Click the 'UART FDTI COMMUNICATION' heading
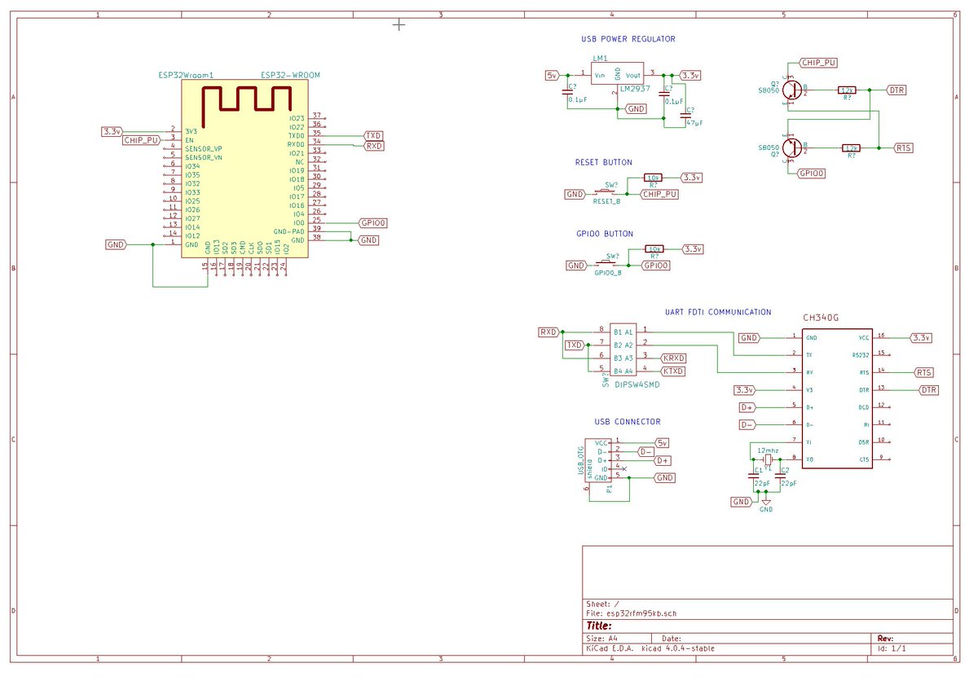This screenshot has height=685, width=978. (x=718, y=312)
